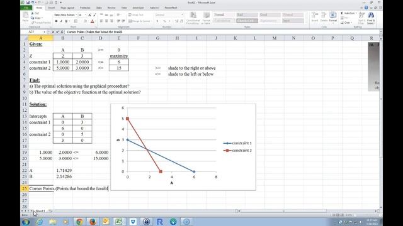Screen dimensions: 403x226
Task: Decrease font size with the Shrink Font icon
Action: pyautogui.click(x=94, y=15)
